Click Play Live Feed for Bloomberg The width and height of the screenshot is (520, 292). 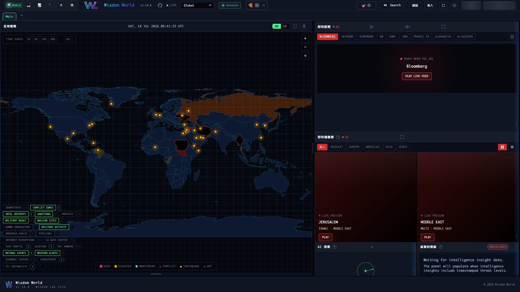417,76
